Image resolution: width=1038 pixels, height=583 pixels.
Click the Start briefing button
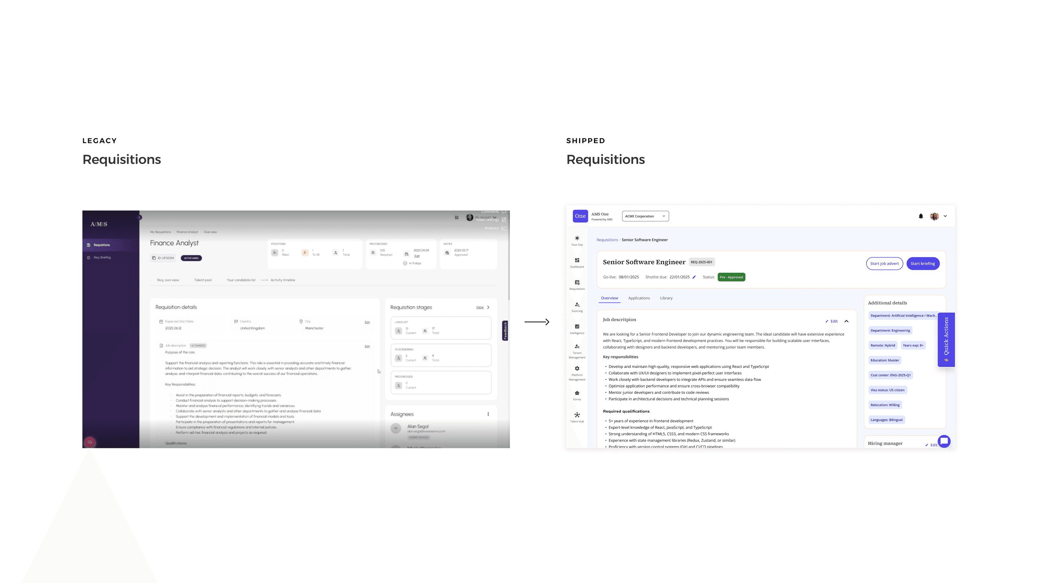(x=923, y=264)
